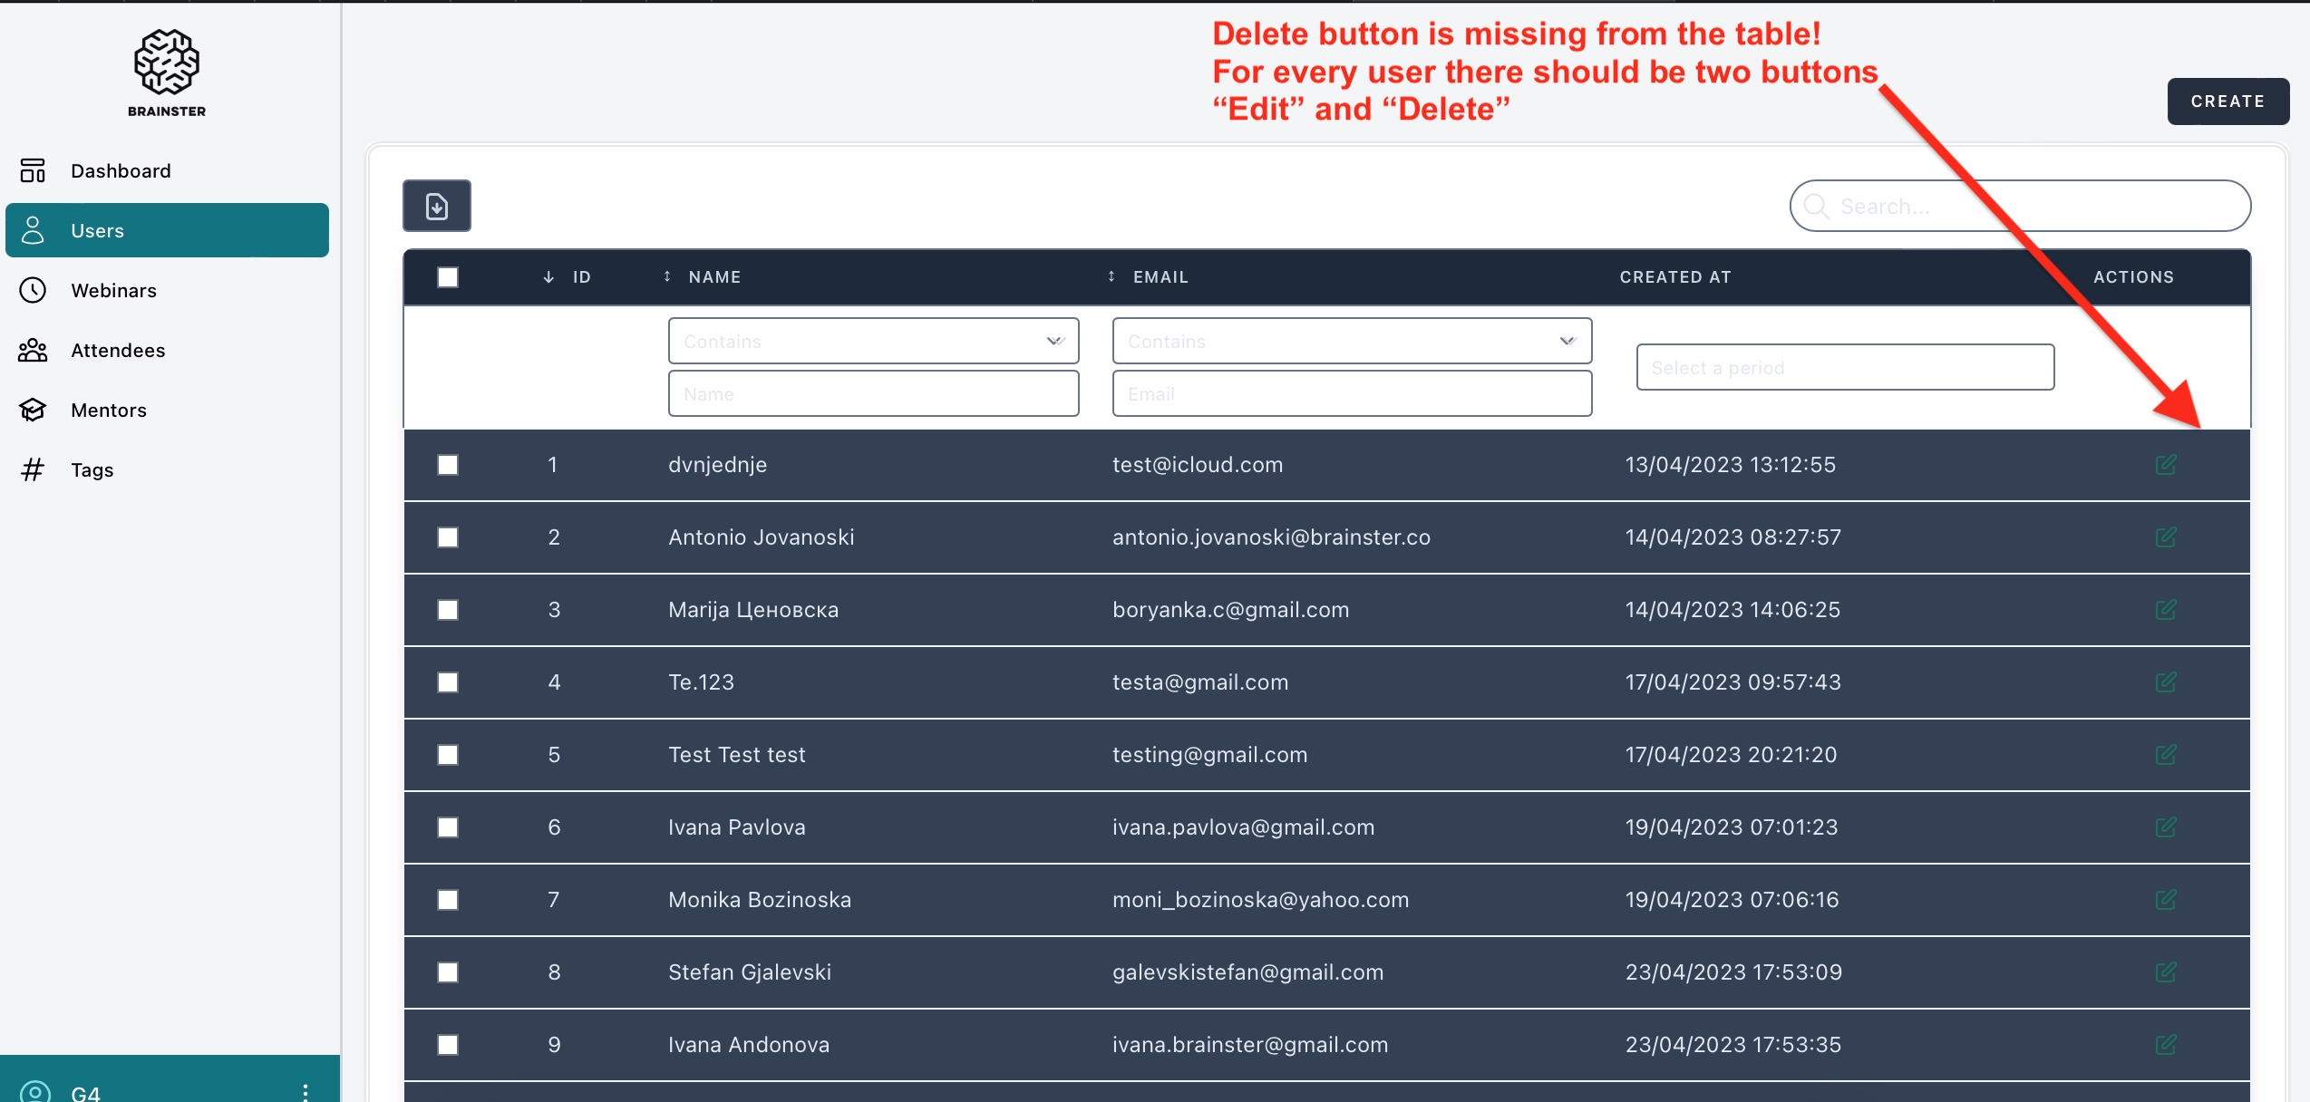This screenshot has height=1102, width=2310.
Task: Open the Select a period date picker
Action: pyautogui.click(x=1844, y=367)
